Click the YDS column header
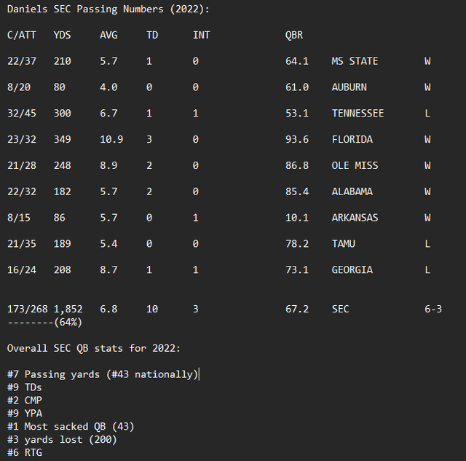The height and width of the screenshot is (461, 466). tap(62, 35)
